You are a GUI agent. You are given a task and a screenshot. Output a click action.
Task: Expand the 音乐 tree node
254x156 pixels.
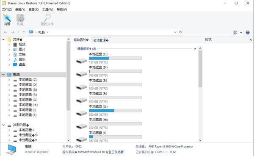coord(9,59)
